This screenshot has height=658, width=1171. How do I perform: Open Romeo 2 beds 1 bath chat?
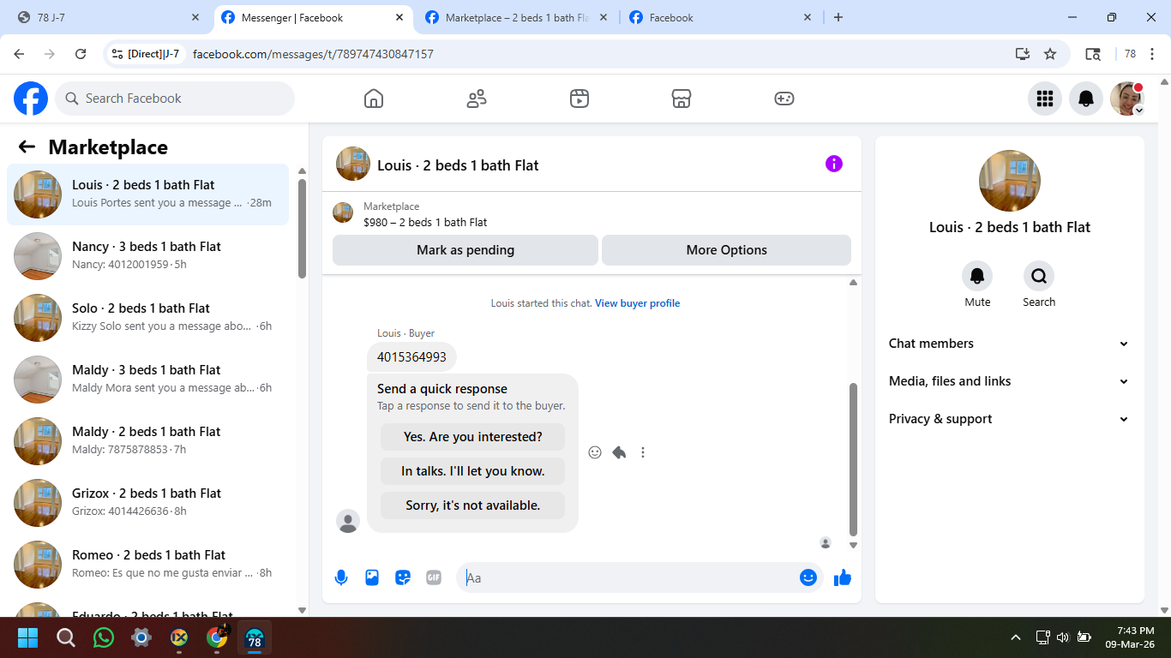click(x=148, y=565)
